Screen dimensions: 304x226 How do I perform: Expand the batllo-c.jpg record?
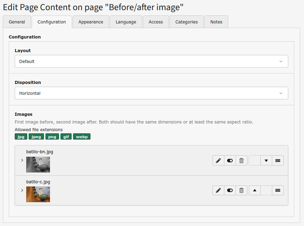22,190
